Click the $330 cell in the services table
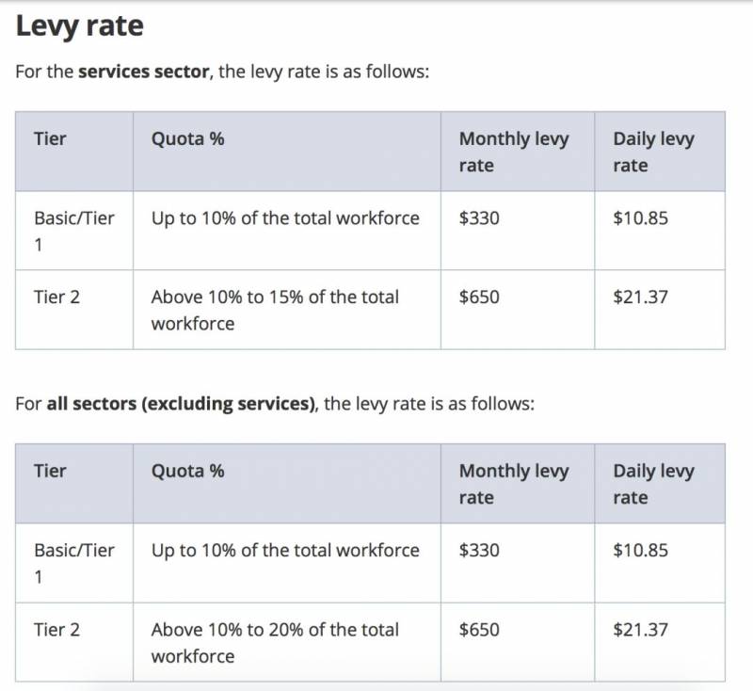 479,218
